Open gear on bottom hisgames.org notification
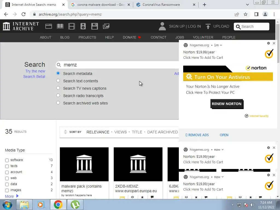 [x=269, y=175]
